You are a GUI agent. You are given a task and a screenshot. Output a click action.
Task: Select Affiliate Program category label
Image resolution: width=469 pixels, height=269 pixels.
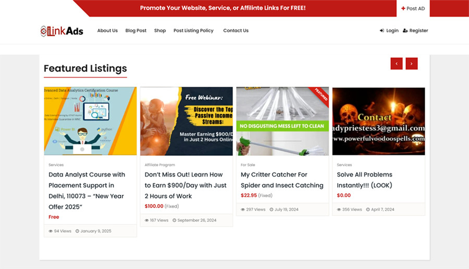[160, 165]
